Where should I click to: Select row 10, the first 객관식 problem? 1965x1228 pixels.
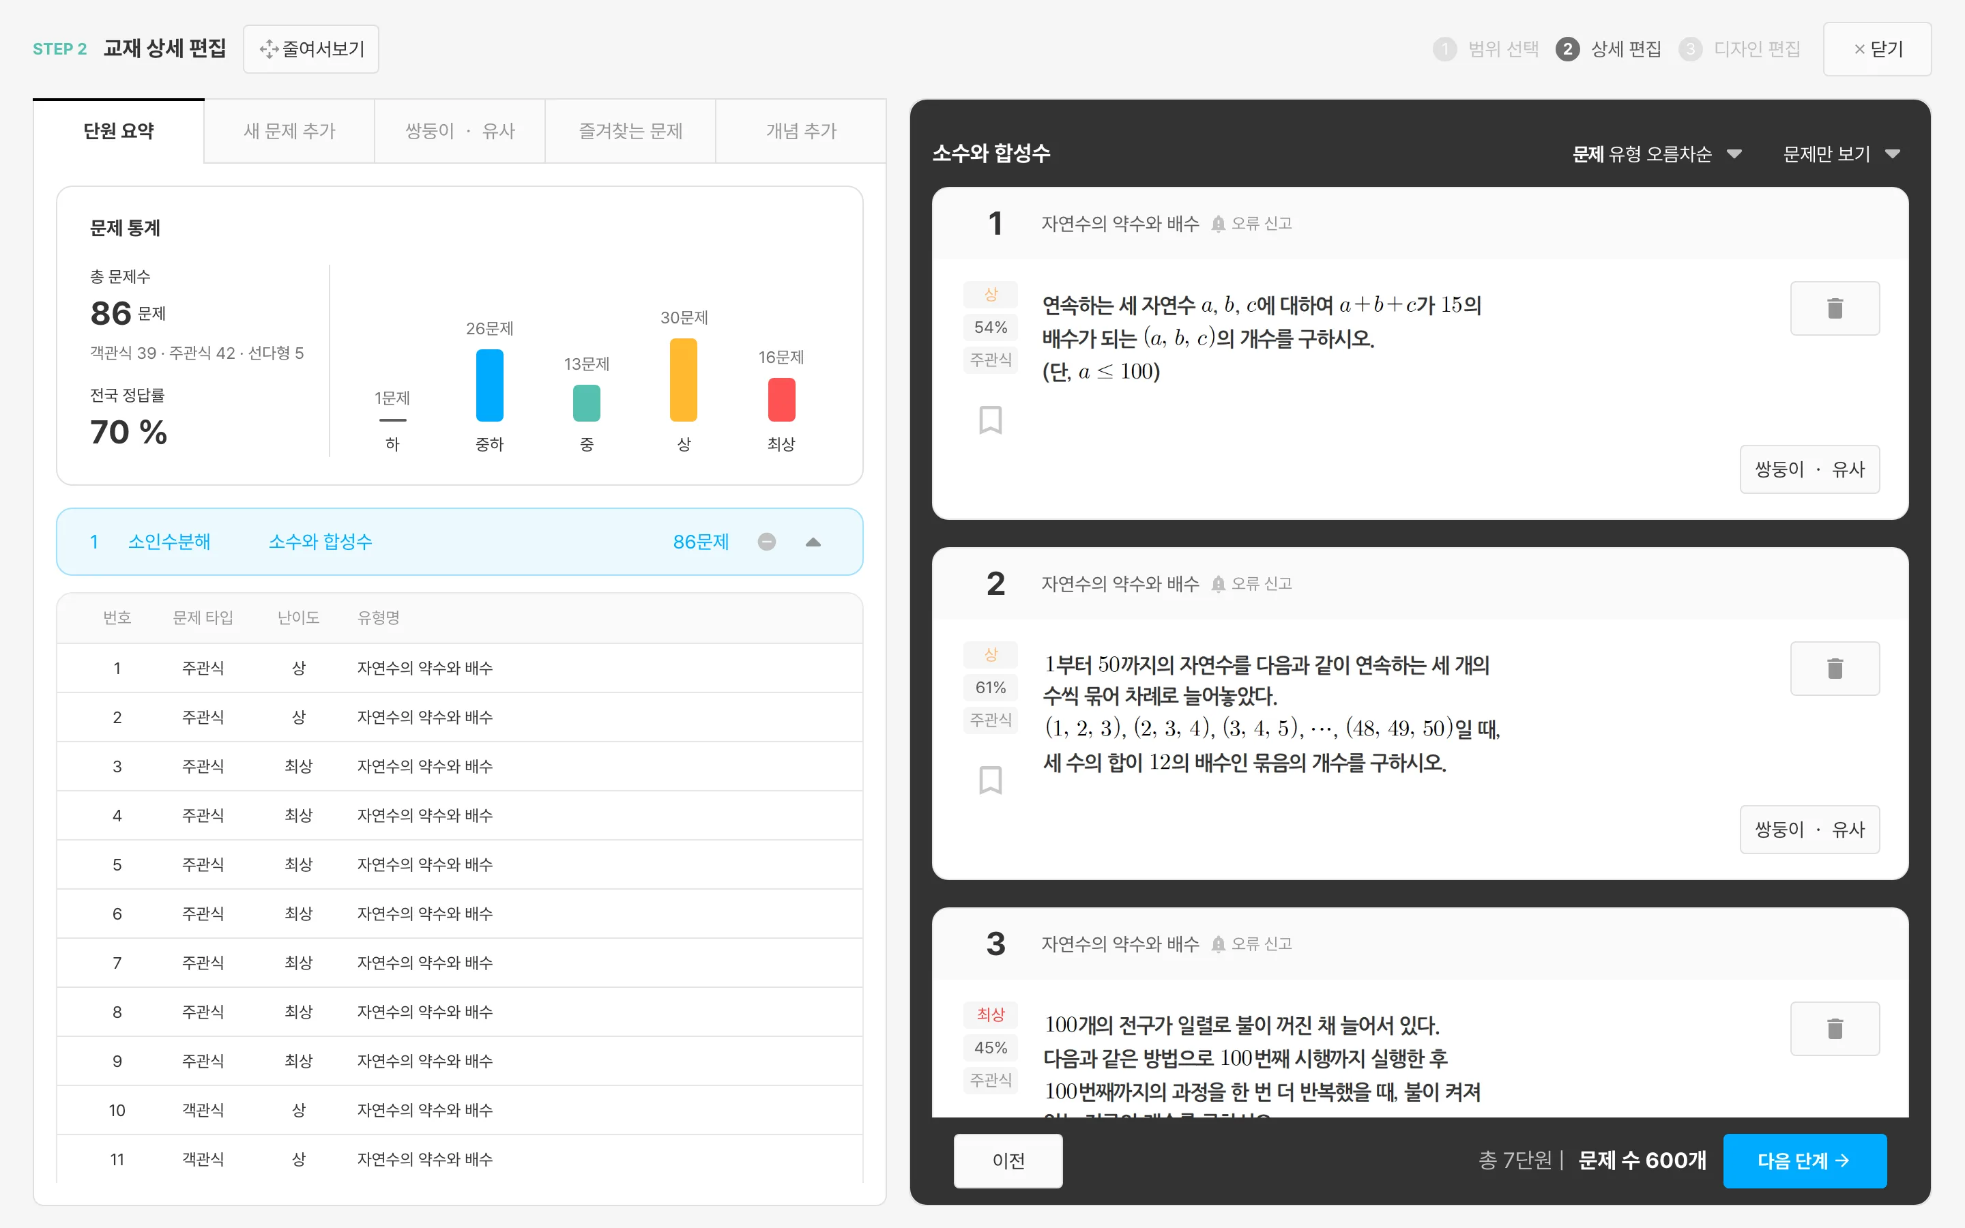(460, 1110)
